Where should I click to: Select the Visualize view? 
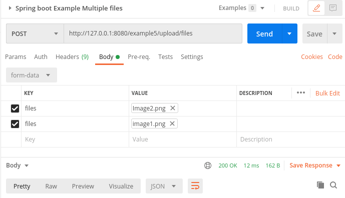121,186
